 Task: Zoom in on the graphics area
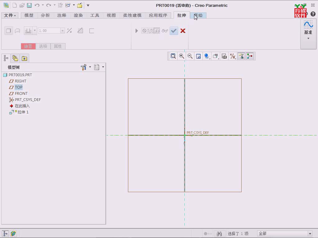181,56
